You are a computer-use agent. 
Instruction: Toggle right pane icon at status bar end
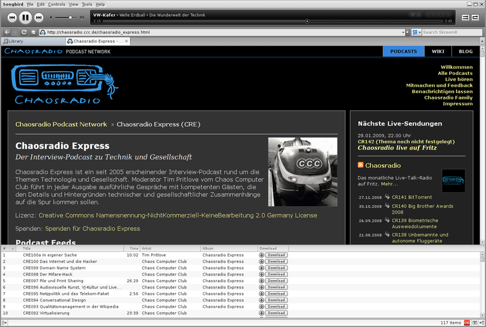point(482,323)
